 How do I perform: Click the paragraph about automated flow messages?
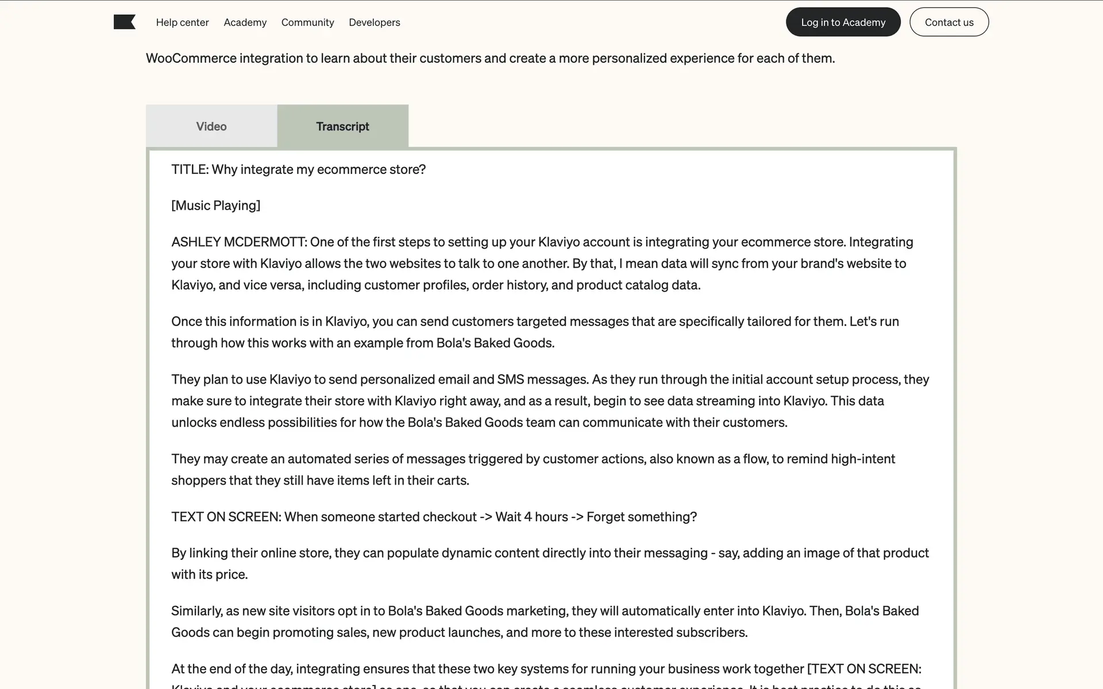click(533, 469)
